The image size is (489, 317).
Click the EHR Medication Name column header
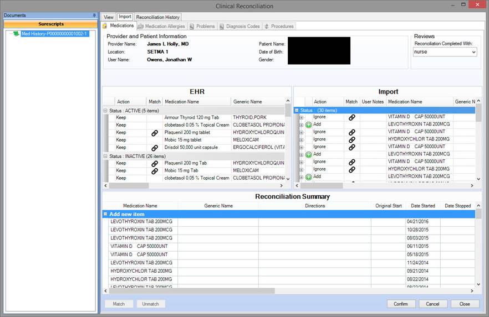pos(197,102)
